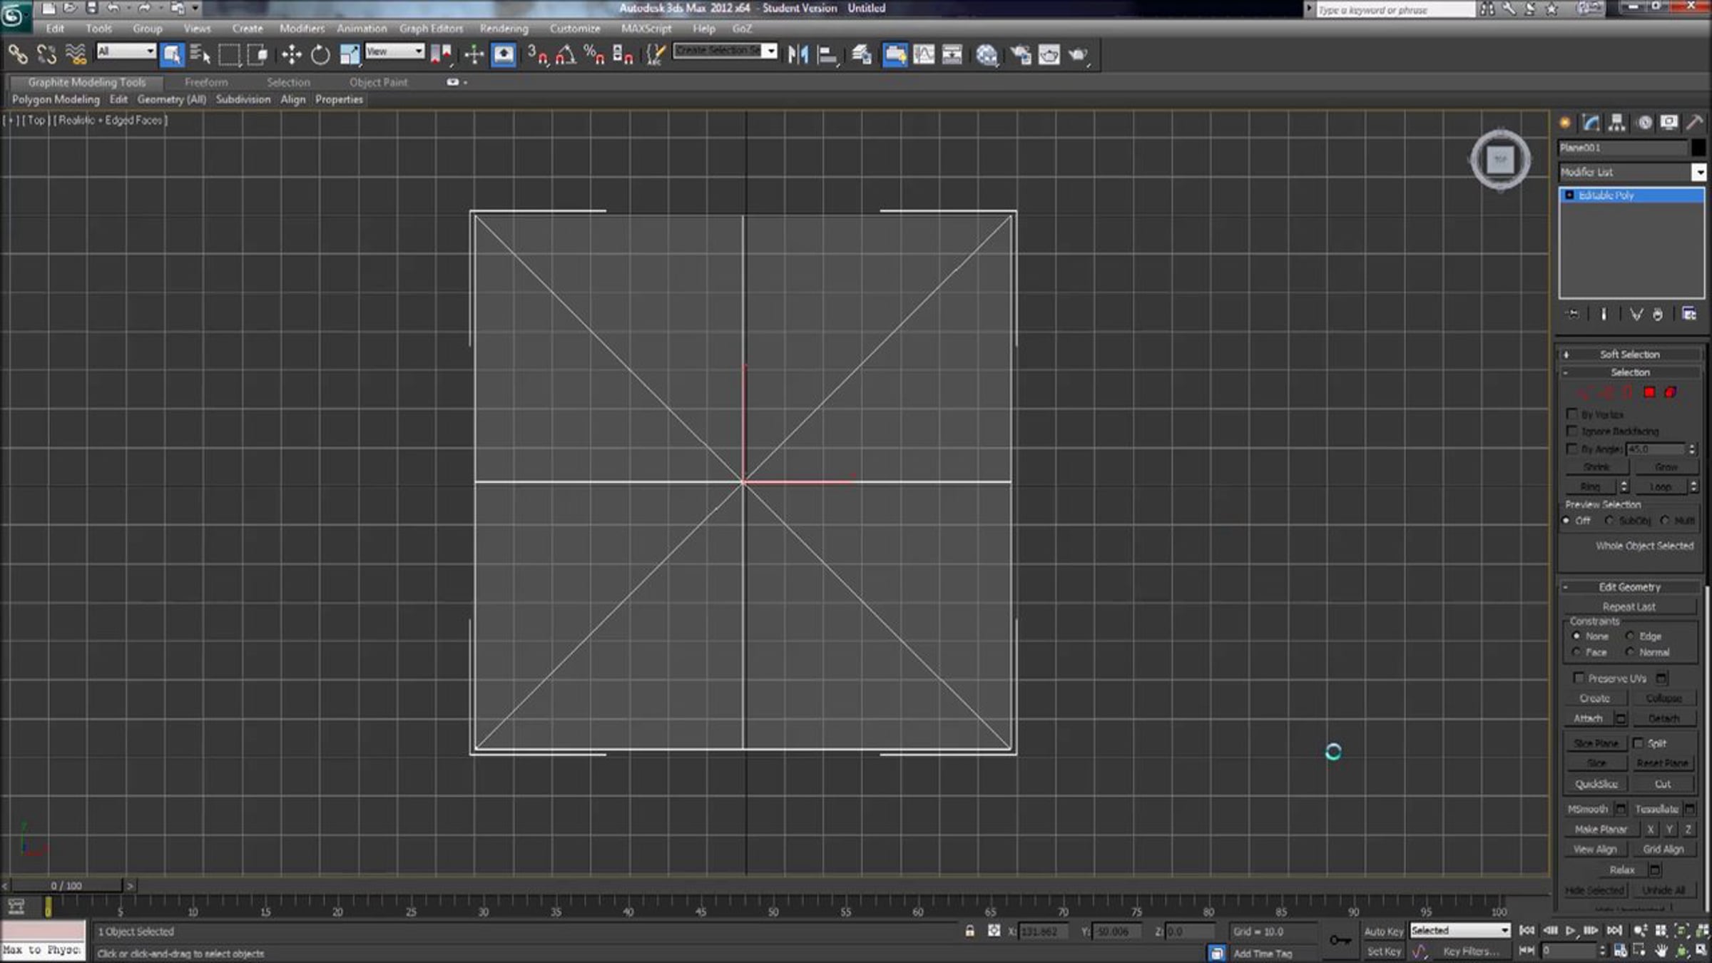Click the Attach button
This screenshot has height=963, width=1712.
pos(1588,718)
